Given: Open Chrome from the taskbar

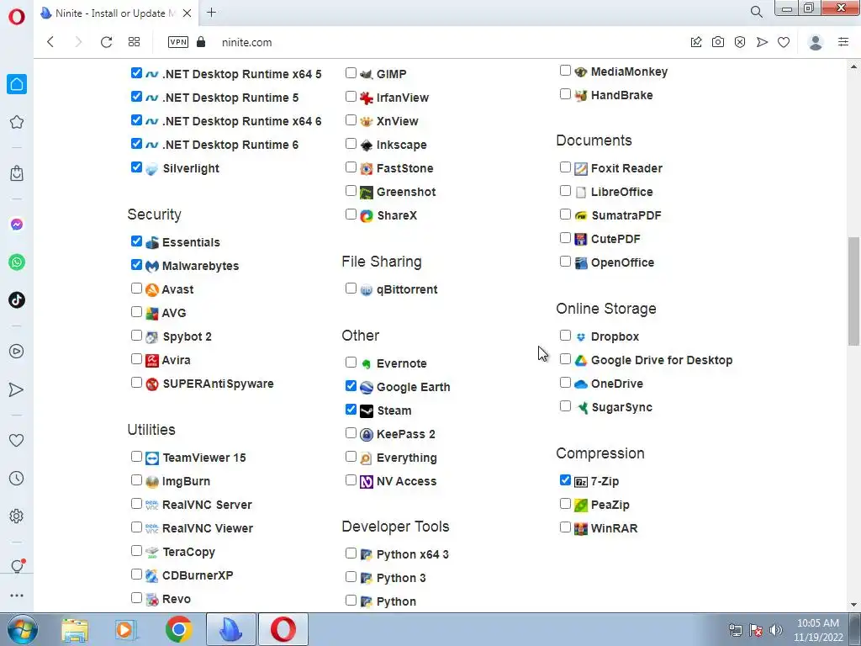Looking at the screenshot, I should pos(178,629).
